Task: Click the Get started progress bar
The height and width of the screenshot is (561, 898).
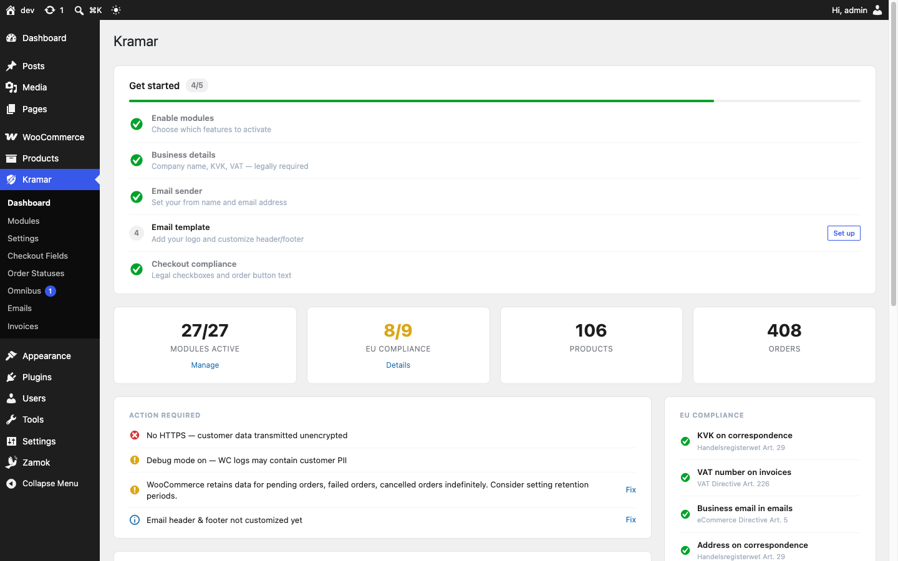Action: click(495, 101)
